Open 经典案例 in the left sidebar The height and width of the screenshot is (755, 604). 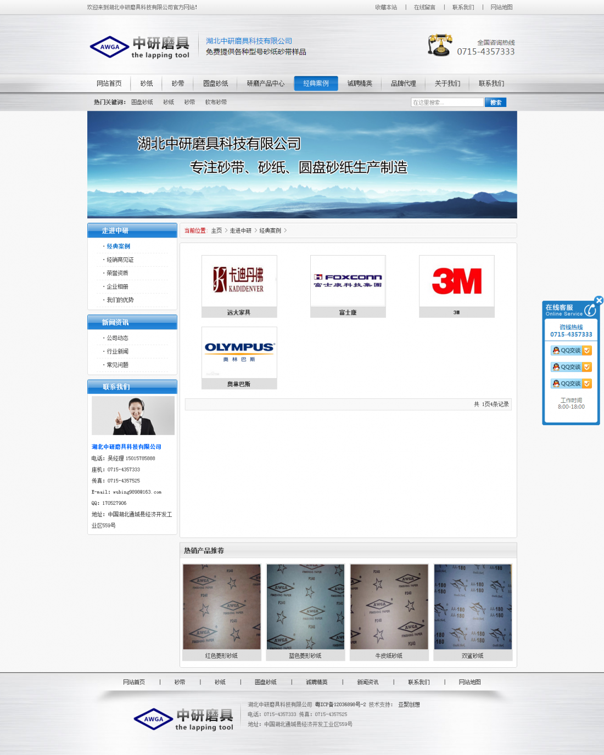pos(119,246)
